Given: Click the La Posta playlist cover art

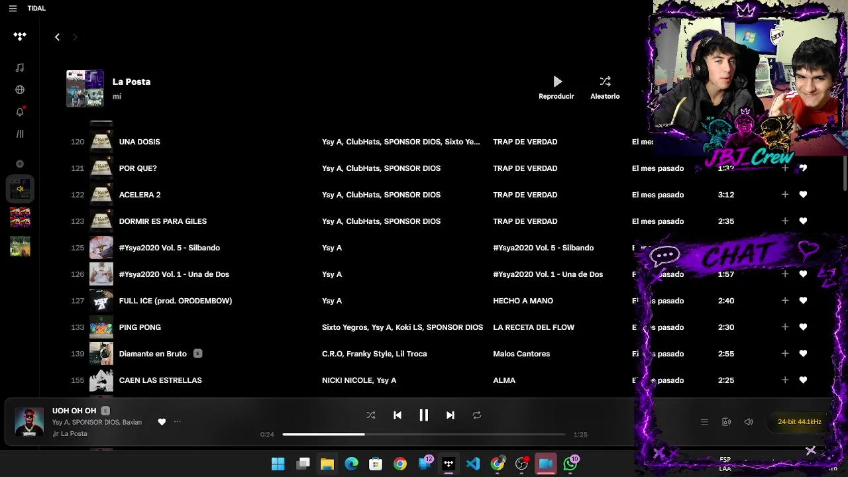Looking at the screenshot, I should pyautogui.click(x=85, y=88).
